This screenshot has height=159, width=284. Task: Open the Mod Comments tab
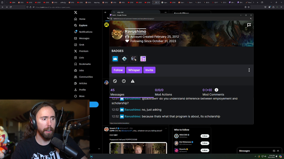(213, 92)
